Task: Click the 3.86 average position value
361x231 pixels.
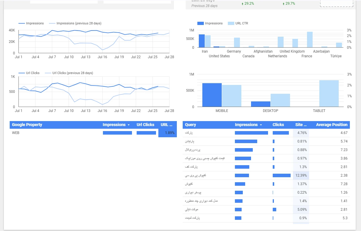Action: [344, 158]
